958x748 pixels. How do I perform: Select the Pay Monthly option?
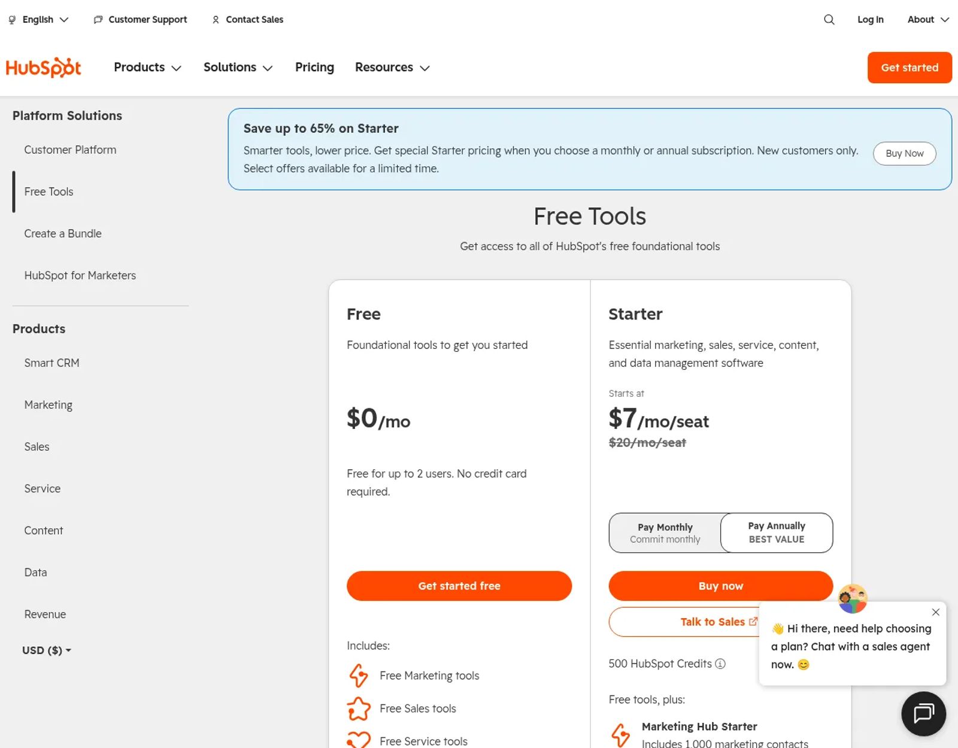coord(665,533)
